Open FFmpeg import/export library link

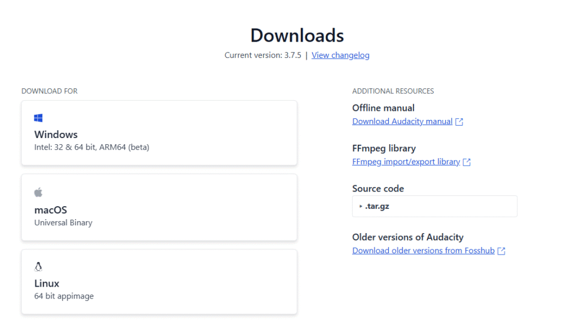click(406, 162)
